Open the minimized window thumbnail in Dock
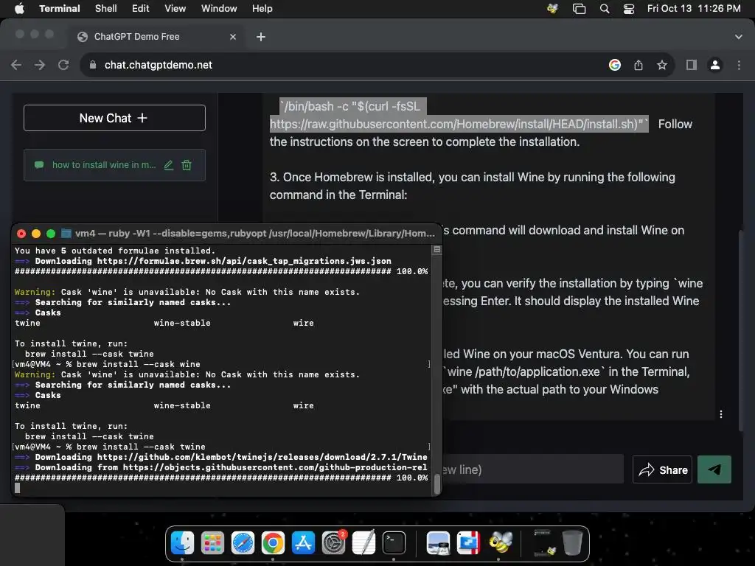Screen dimensions: 755x566 [544, 543]
